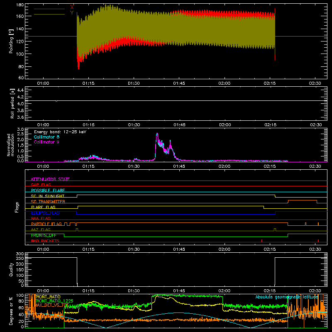Click the GAP_FLAG label

point(41,185)
